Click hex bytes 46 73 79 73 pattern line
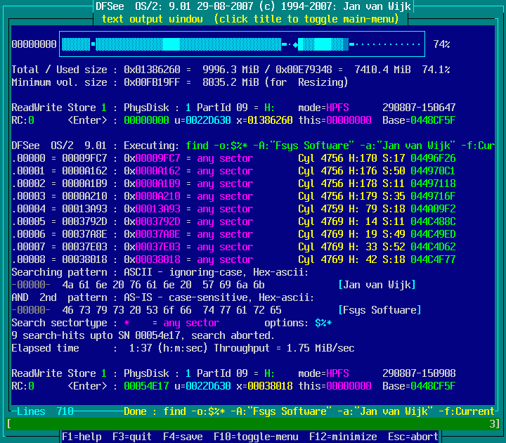The image size is (506, 443). coord(171,310)
